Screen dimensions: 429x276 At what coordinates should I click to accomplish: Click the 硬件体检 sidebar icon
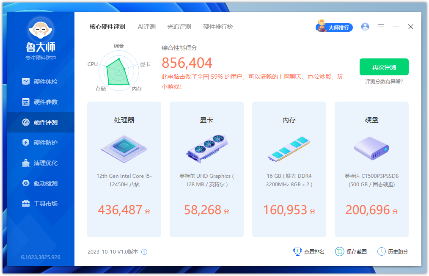point(26,82)
